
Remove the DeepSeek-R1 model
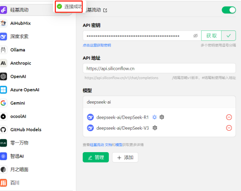229,117
